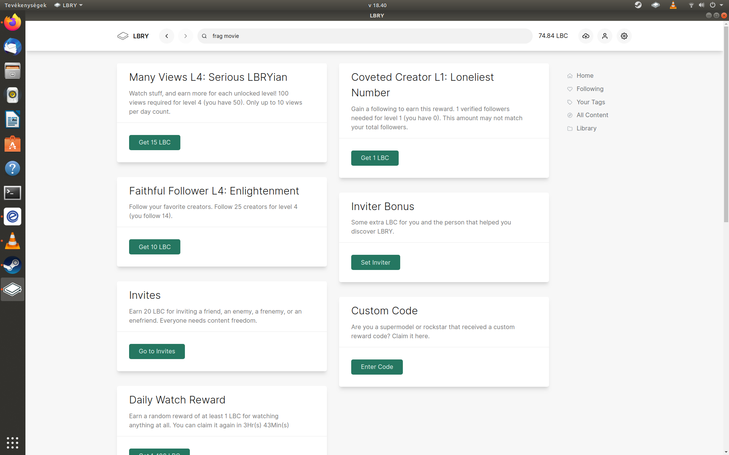Click the All Content compass icon
This screenshot has width=729, height=455.
coord(570,115)
